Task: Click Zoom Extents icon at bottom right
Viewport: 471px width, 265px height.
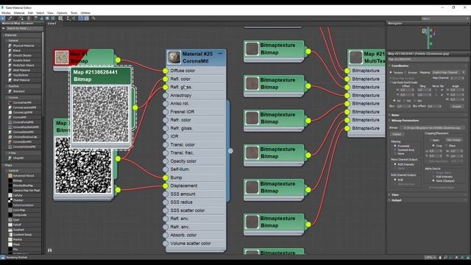Action: [456, 258]
